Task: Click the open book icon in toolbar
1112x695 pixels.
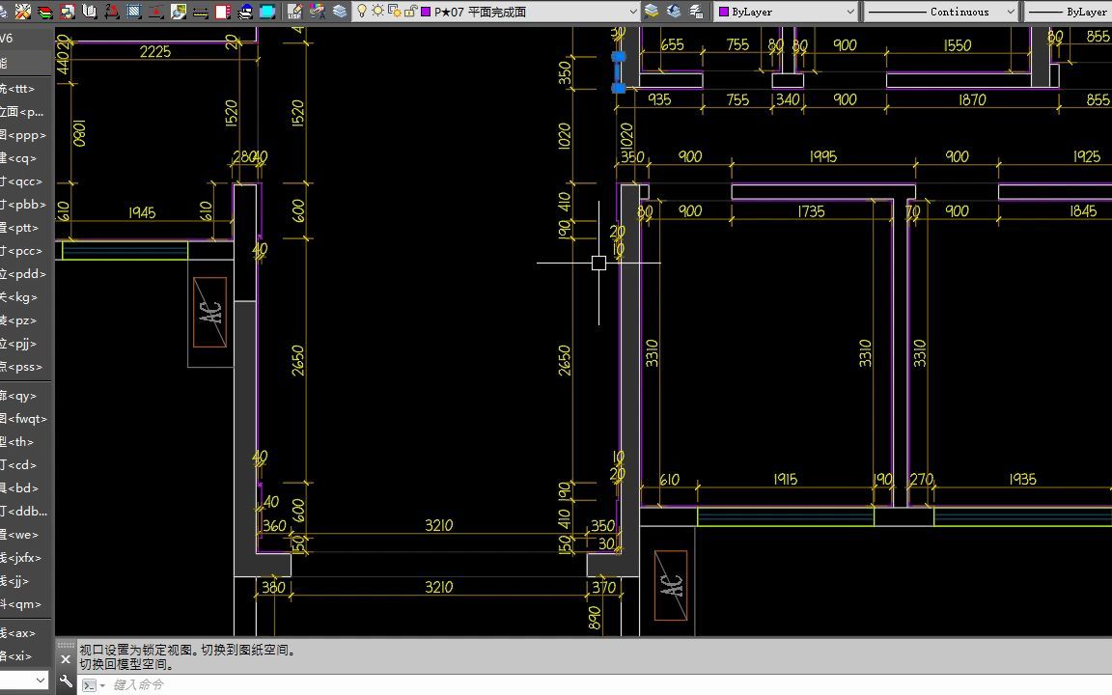Action: (x=90, y=12)
